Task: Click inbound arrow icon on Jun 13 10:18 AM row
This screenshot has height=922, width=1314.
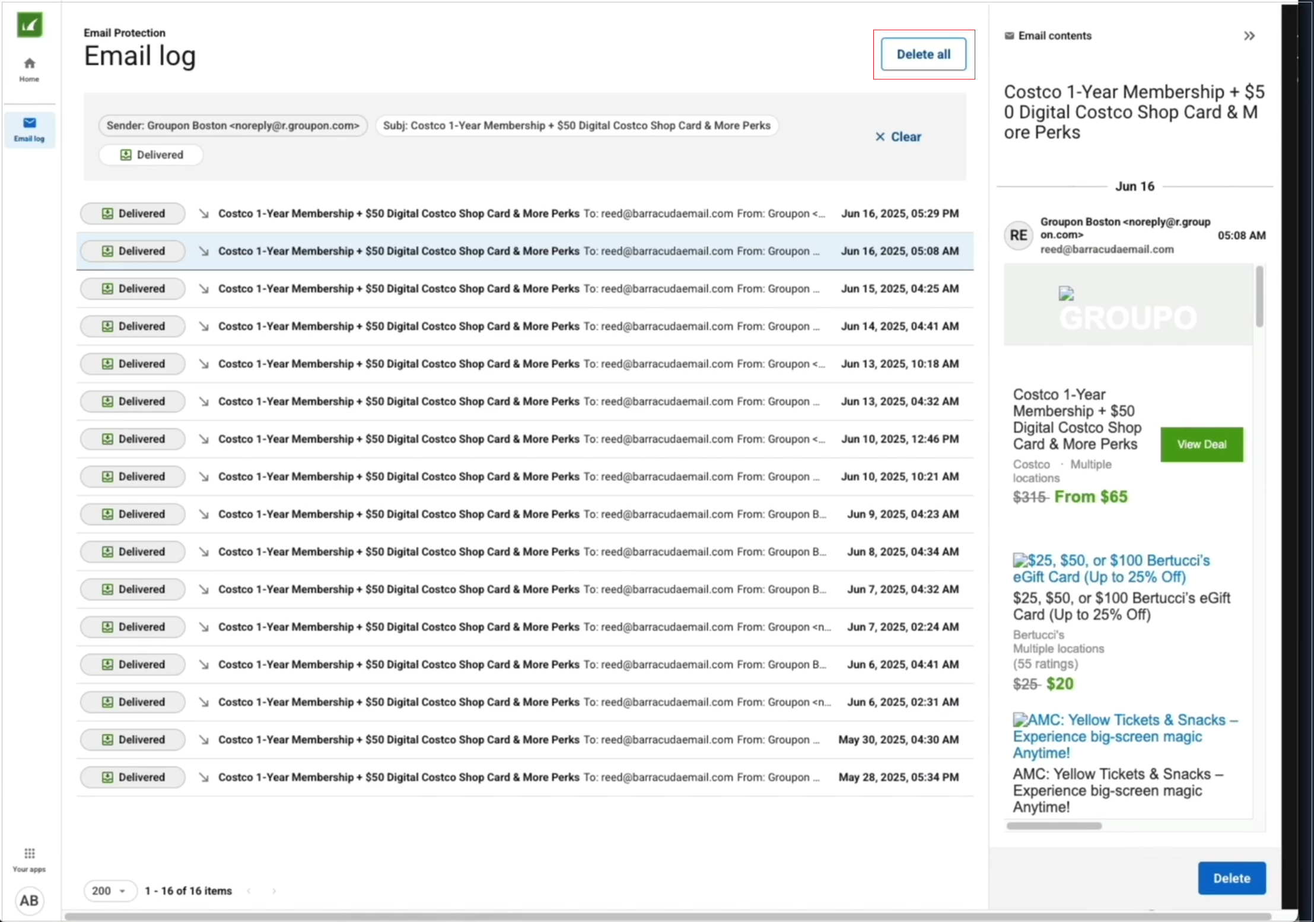Action: coord(203,364)
